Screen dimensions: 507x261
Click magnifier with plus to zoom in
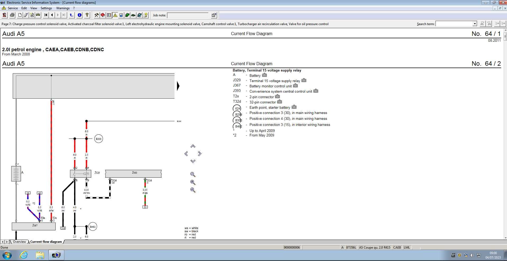point(193,182)
